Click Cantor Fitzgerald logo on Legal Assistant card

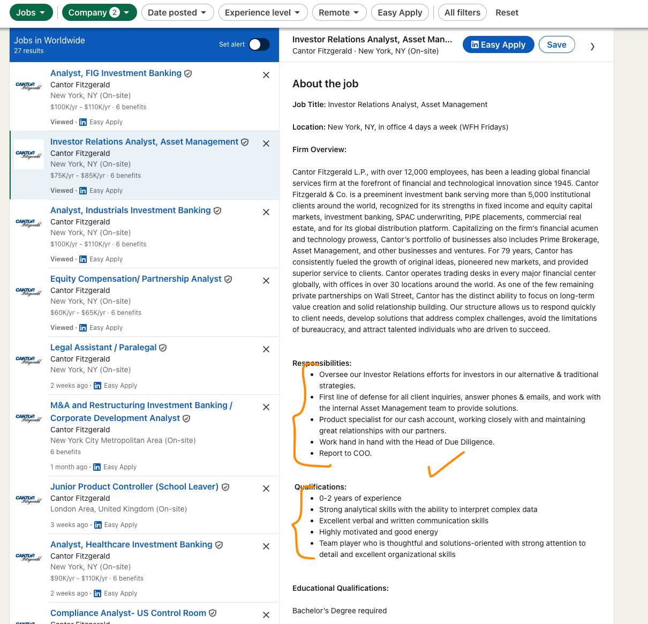(x=29, y=360)
